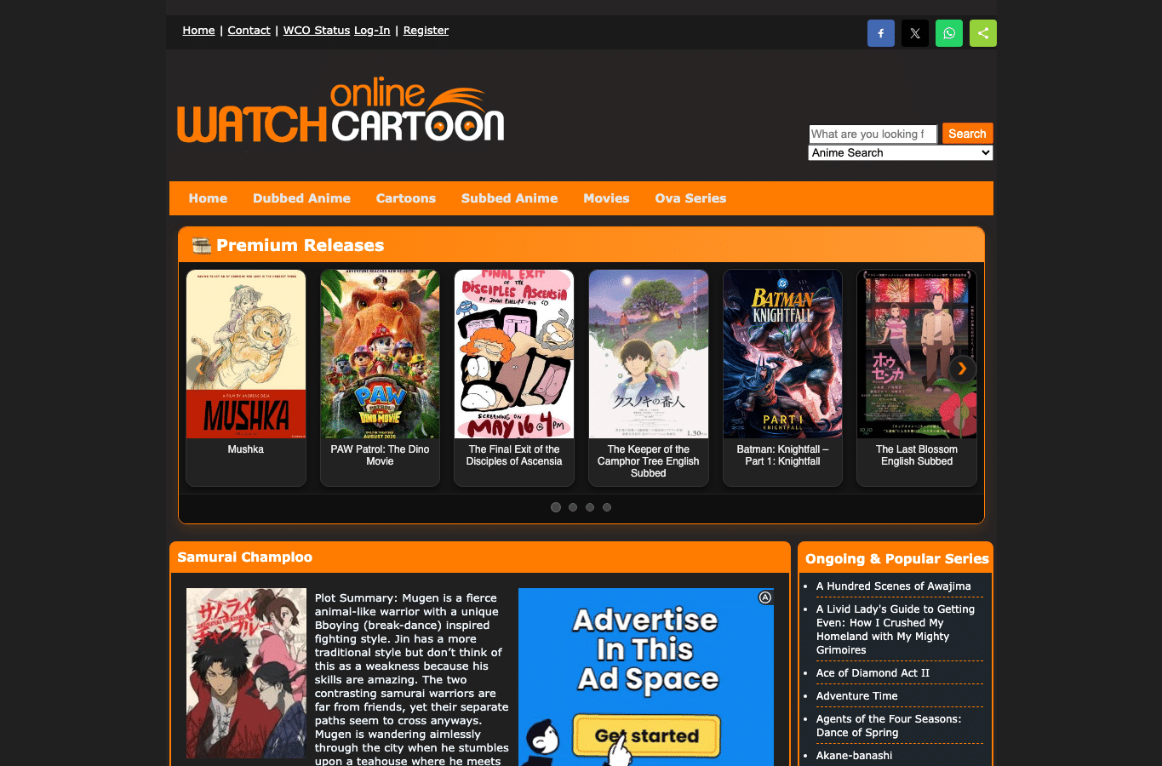Click Get started in the ad
The height and width of the screenshot is (766, 1162).
(647, 736)
